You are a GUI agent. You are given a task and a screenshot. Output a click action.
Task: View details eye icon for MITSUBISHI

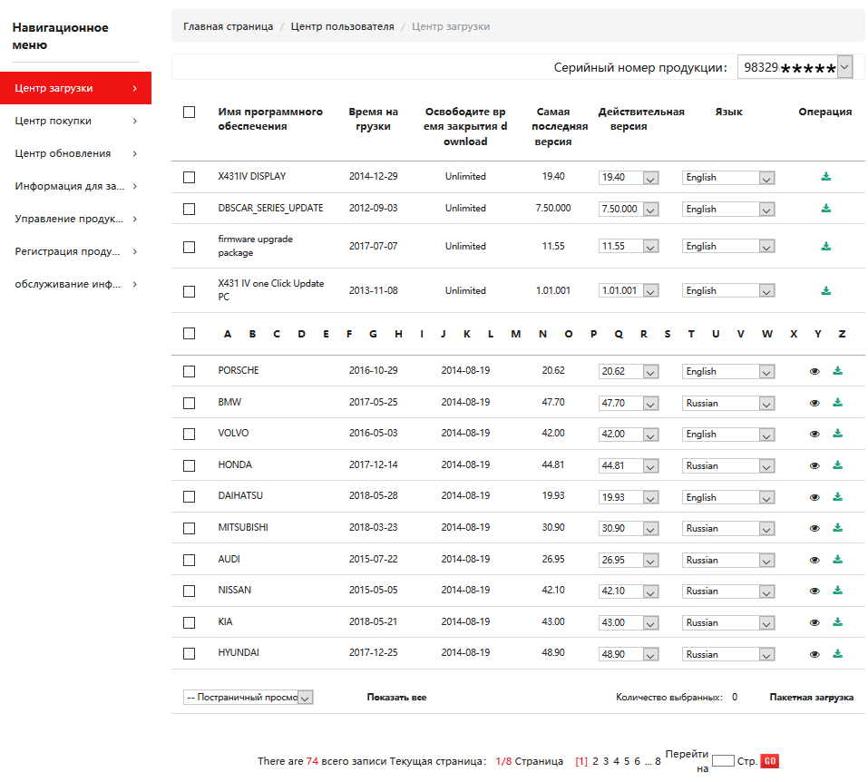point(814,528)
